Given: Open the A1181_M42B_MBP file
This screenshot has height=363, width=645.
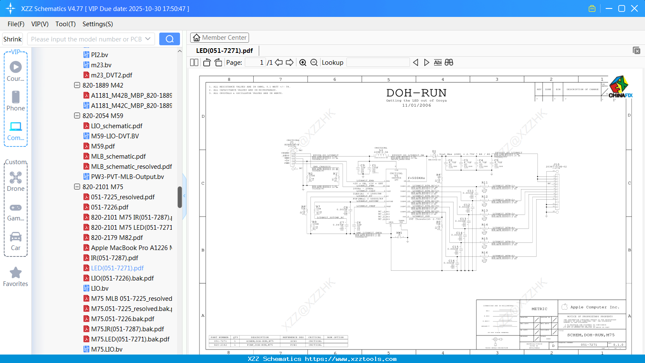Looking at the screenshot, I should coord(131,95).
